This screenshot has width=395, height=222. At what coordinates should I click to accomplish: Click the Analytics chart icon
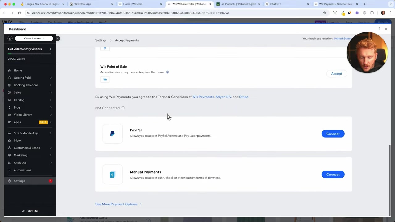tap(10, 162)
